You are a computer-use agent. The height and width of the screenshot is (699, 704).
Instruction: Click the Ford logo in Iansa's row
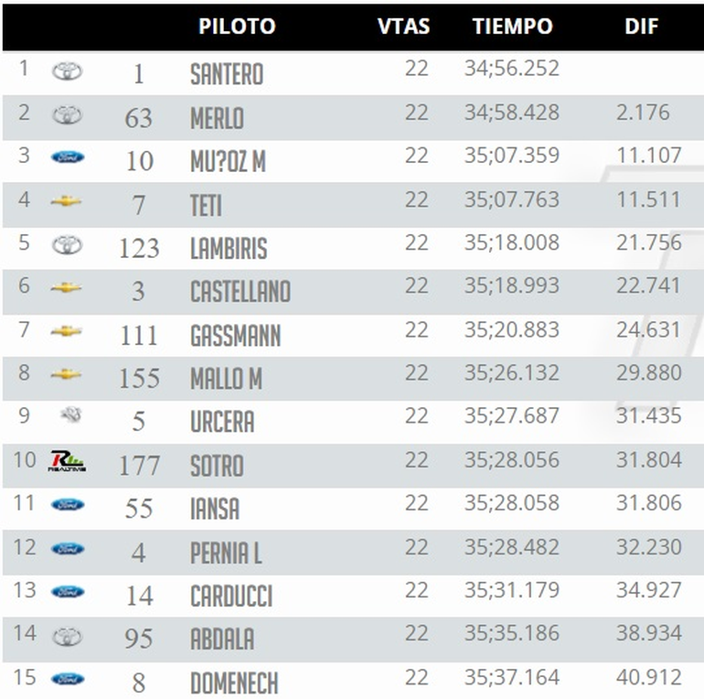coord(67,505)
